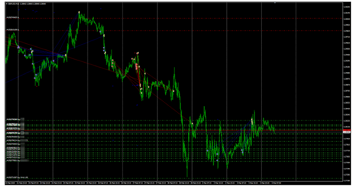Click the 21 Feb 2020 date on time axis
Image resolution: width=355 pixels, height=189 pixels.
coord(10,183)
